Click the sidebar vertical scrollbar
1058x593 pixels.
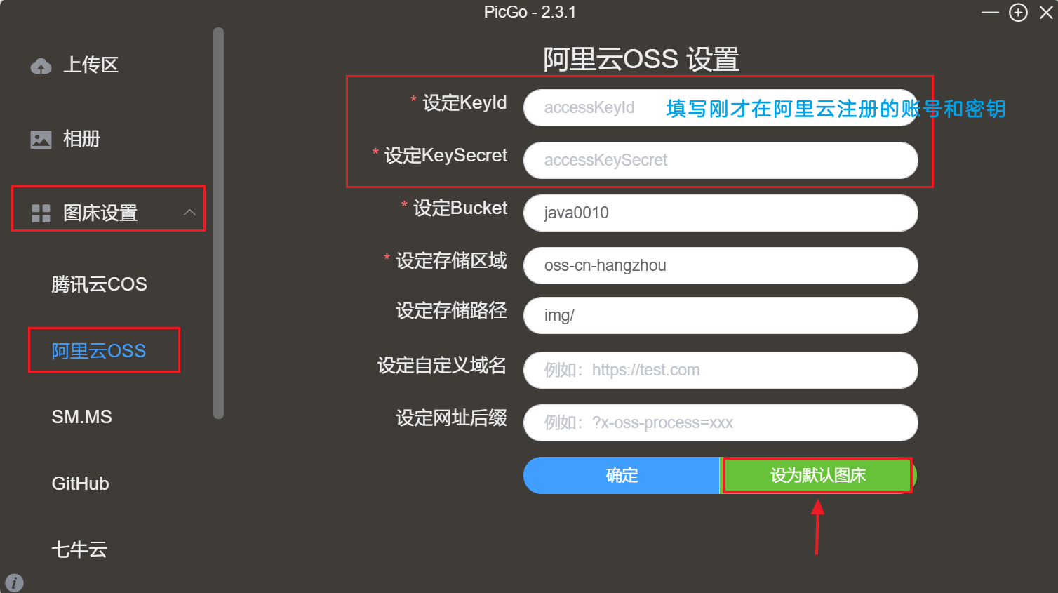[x=218, y=223]
